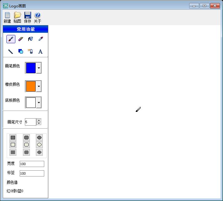Close the Logo画图 window

[x=215, y=6]
